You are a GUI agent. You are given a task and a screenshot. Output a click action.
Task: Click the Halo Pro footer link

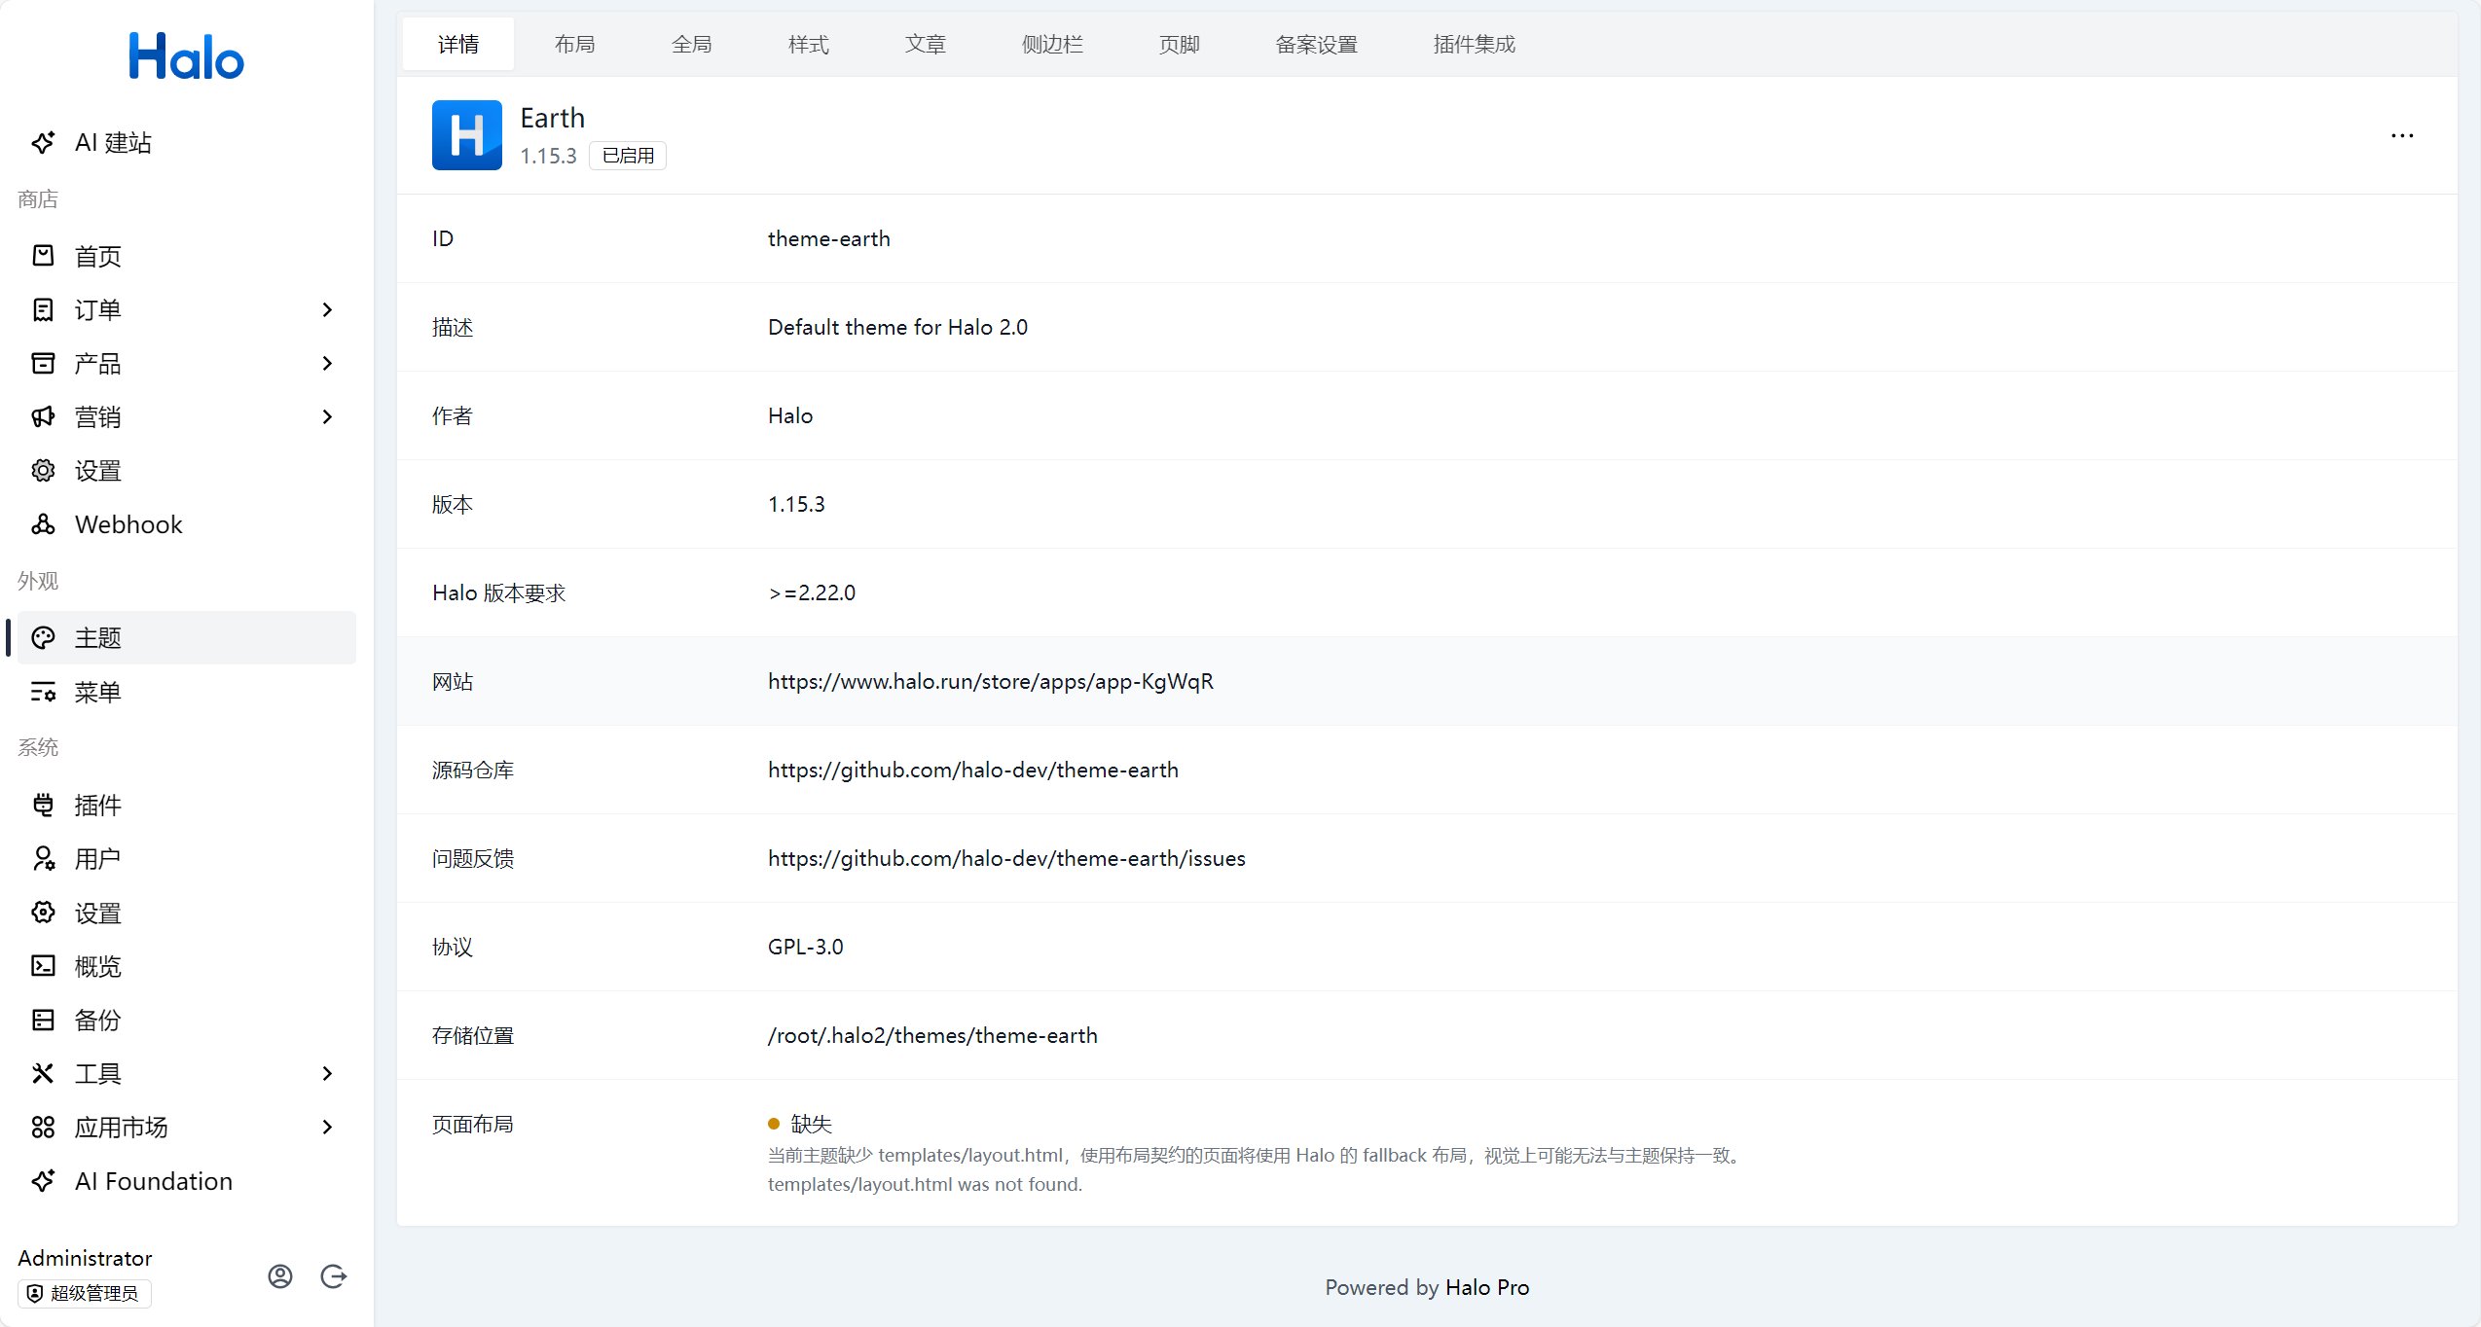1487,1287
